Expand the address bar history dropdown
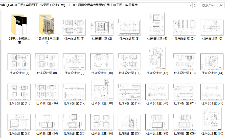This screenshot has width=227, height=138. tap(191, 5)
